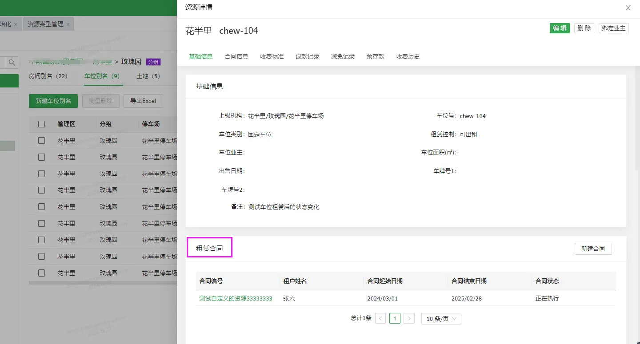
Task: Click the 绑定业主 button
Action: [x=614, y=28]
